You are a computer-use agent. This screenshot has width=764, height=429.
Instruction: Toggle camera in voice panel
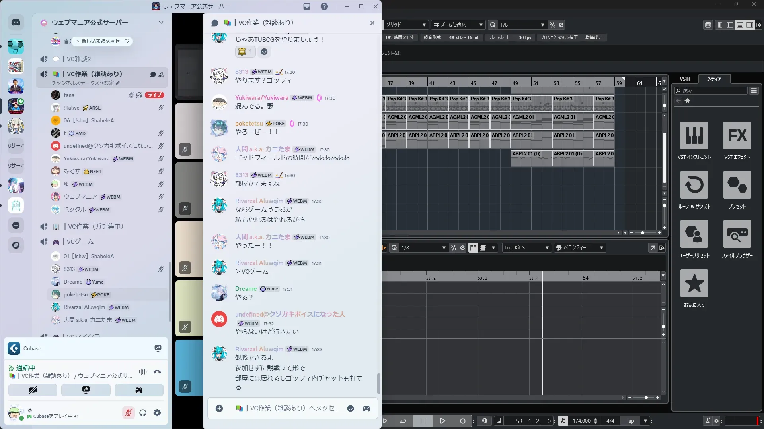(x=33, y=390)
